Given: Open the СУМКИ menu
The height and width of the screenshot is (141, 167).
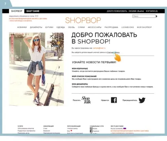Looking at the screenshot, I should click(x=81, y=27).
